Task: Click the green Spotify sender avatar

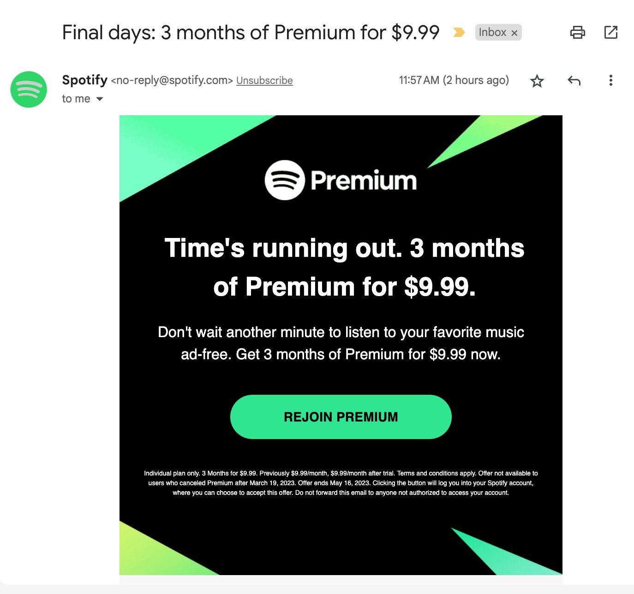Action: coord(29,89)
